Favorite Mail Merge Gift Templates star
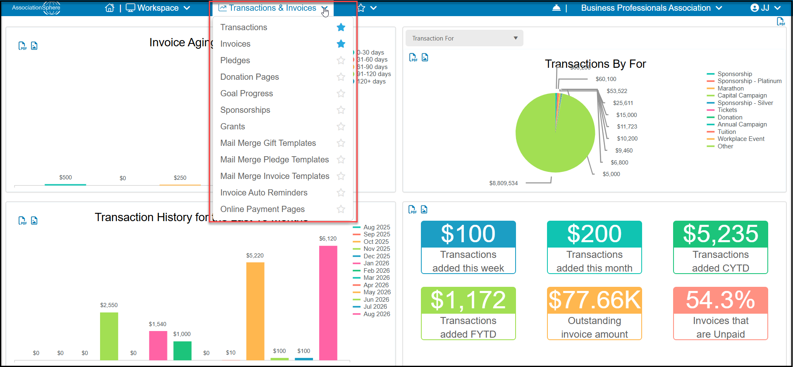This screenshot has width=793, height=367. 341,143
